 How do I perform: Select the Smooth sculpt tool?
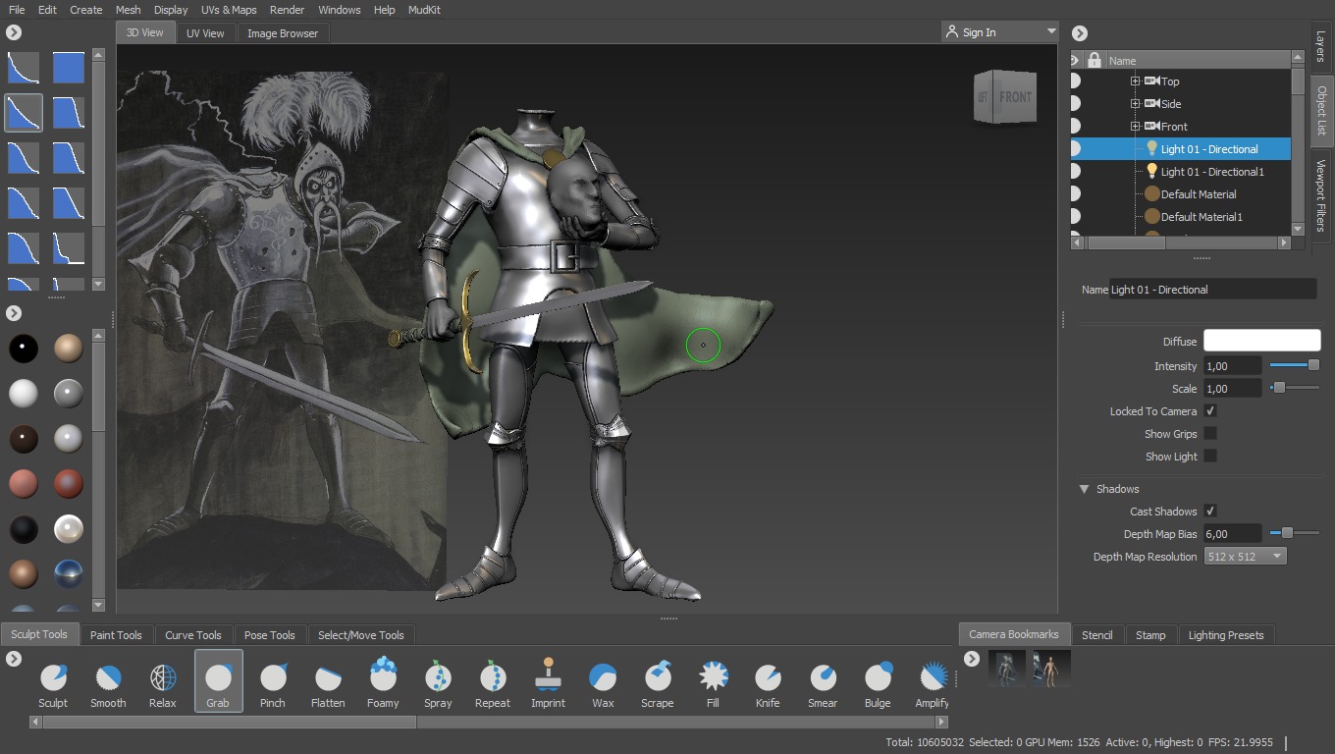point(108,677)
